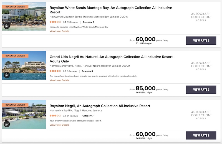Click Autograph Collection logo for Royalton White Sands
The width and height of the screenshot is (222, 144).
[x=201, y=17]
